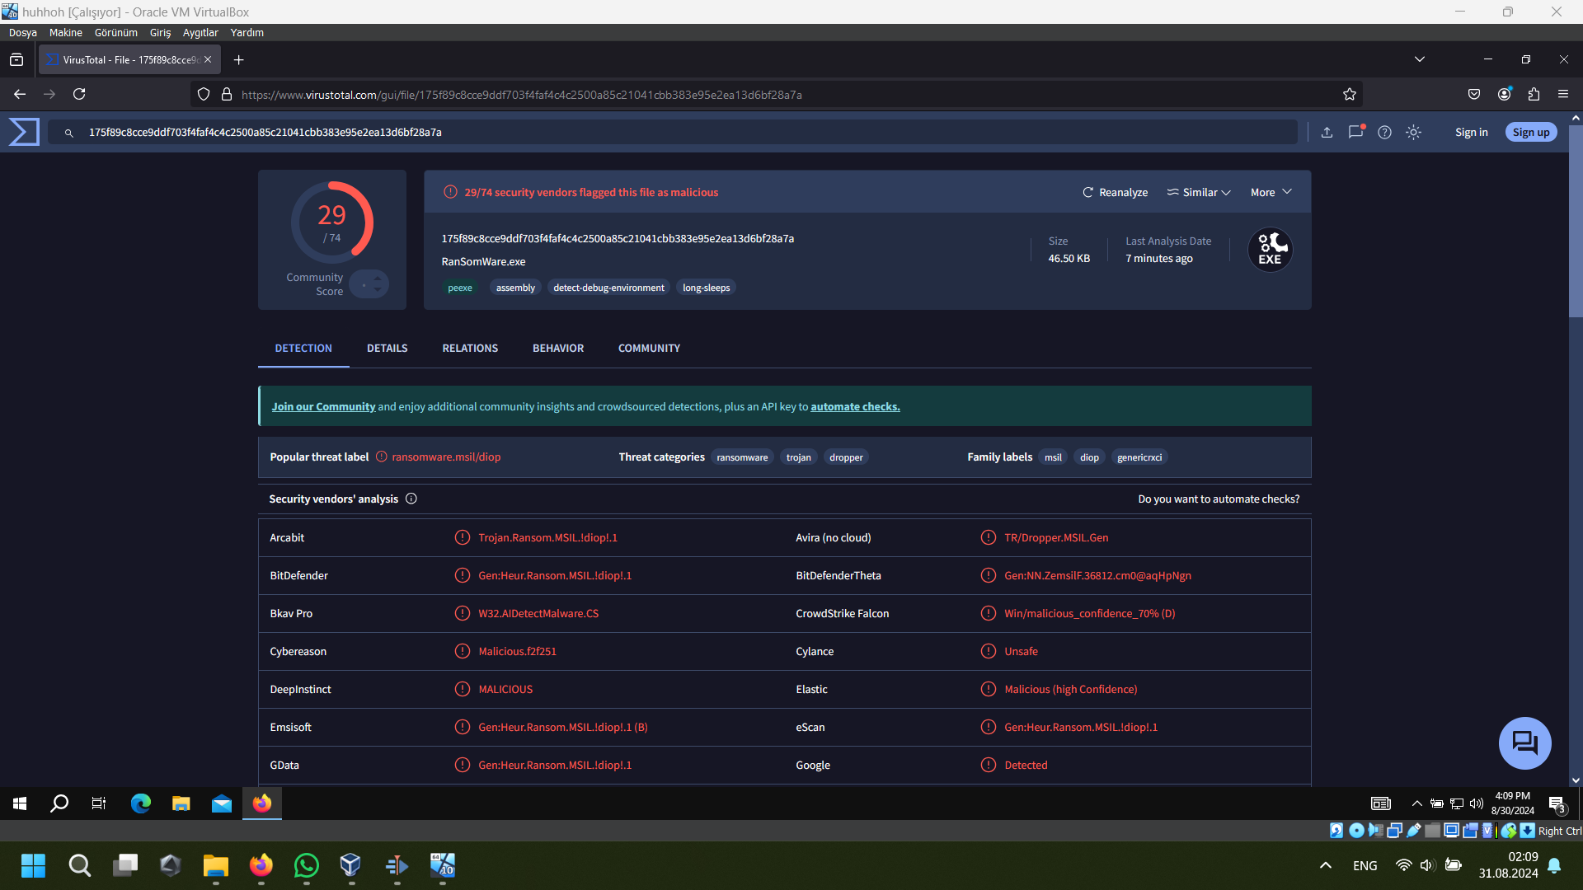Toggle light theme with sun icon

[1413, 132]
